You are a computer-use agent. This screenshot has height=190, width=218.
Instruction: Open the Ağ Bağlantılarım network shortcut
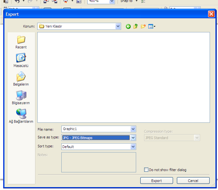click(21, 116)
